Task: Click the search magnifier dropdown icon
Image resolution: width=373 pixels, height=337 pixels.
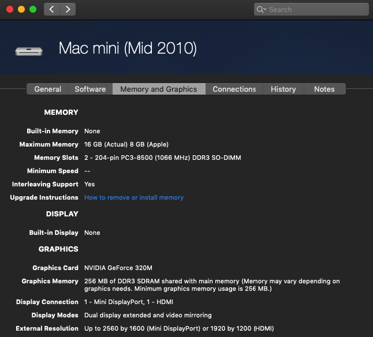Action: click(x=261, y=9)
